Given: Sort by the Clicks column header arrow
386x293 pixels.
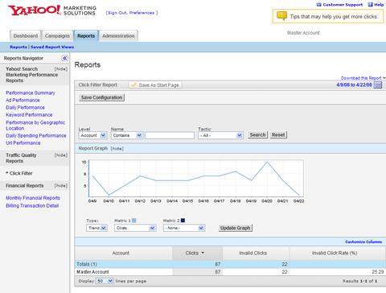Looking at the screenshot, I should tap(203, 253).
